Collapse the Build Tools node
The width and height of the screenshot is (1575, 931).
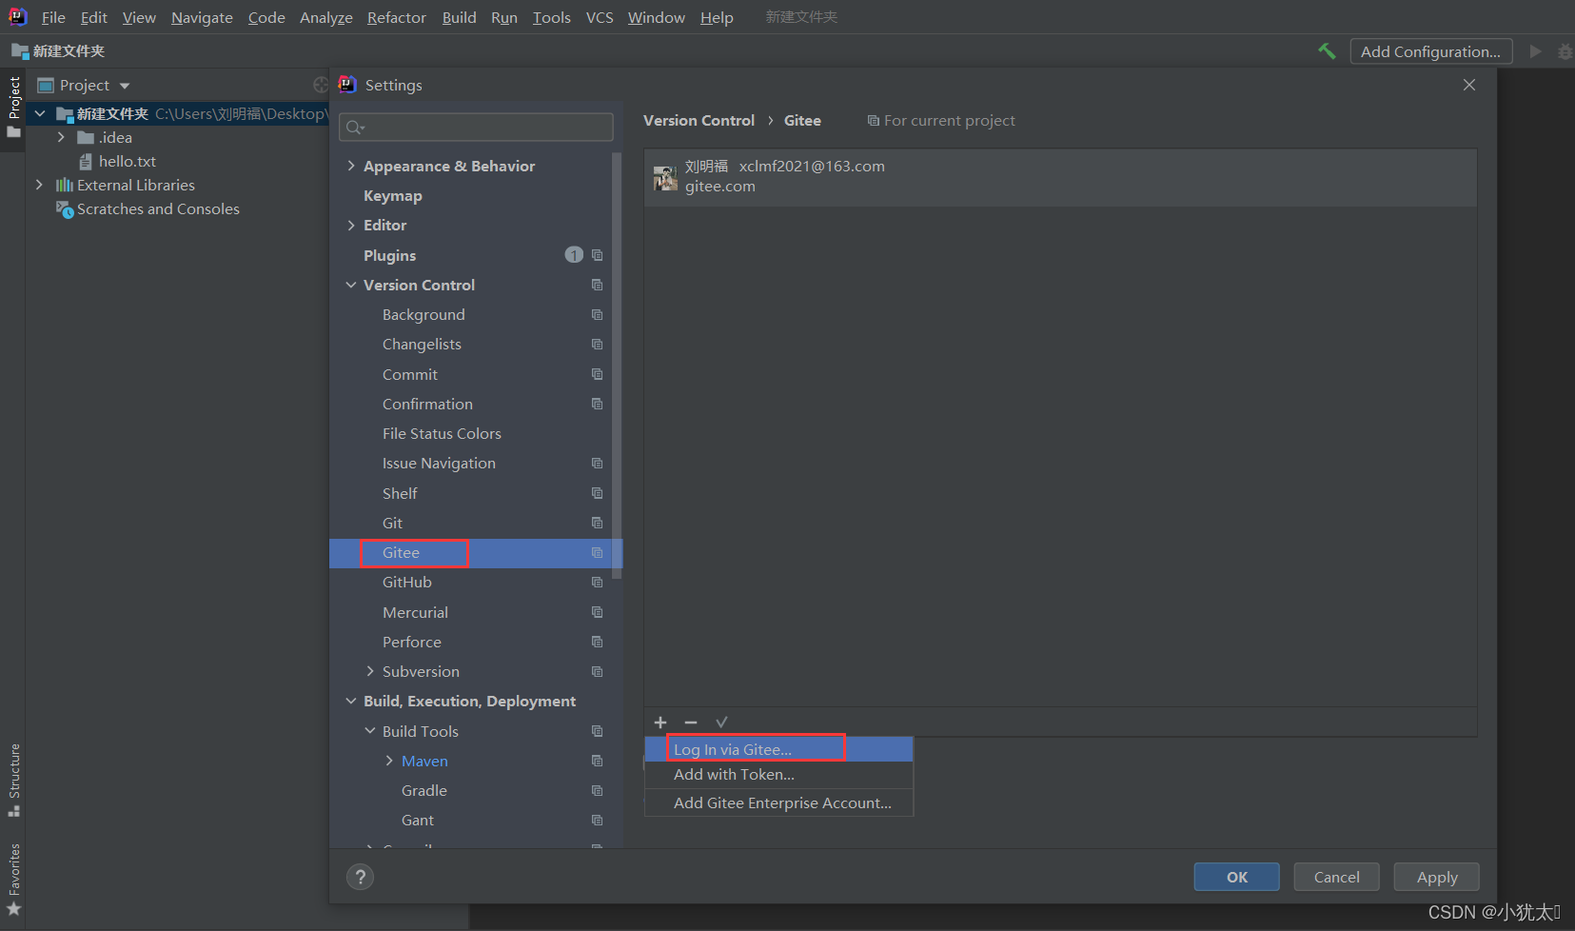tap(370, 731)
